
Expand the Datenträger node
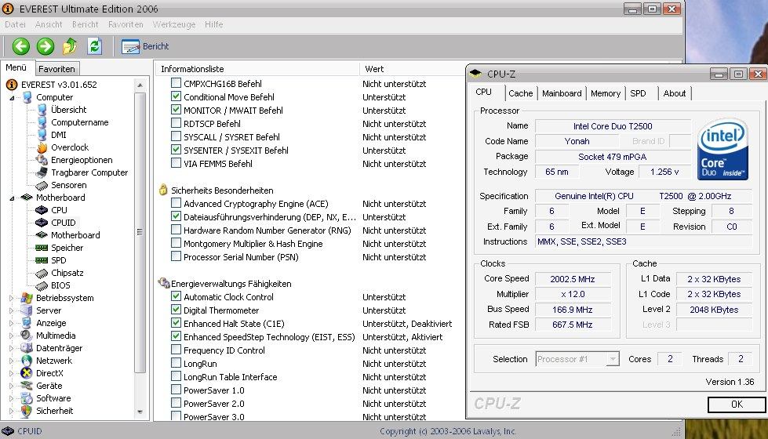[11, 348]
